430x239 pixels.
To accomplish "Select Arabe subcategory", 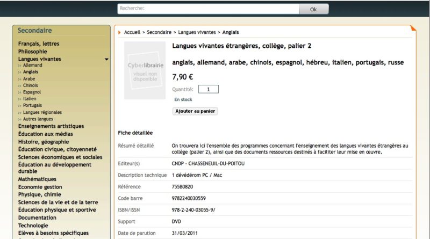I will [x=29, y=78].
